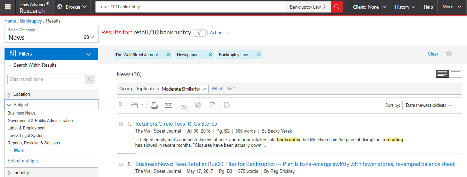Click Clear to remove all filters

tap(433, 54)
